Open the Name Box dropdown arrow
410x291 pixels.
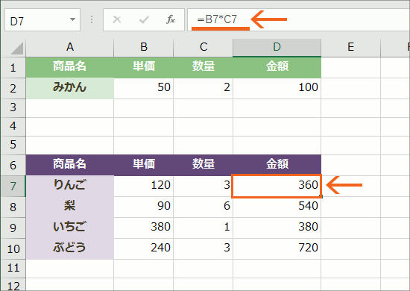(x=72, y=19)
